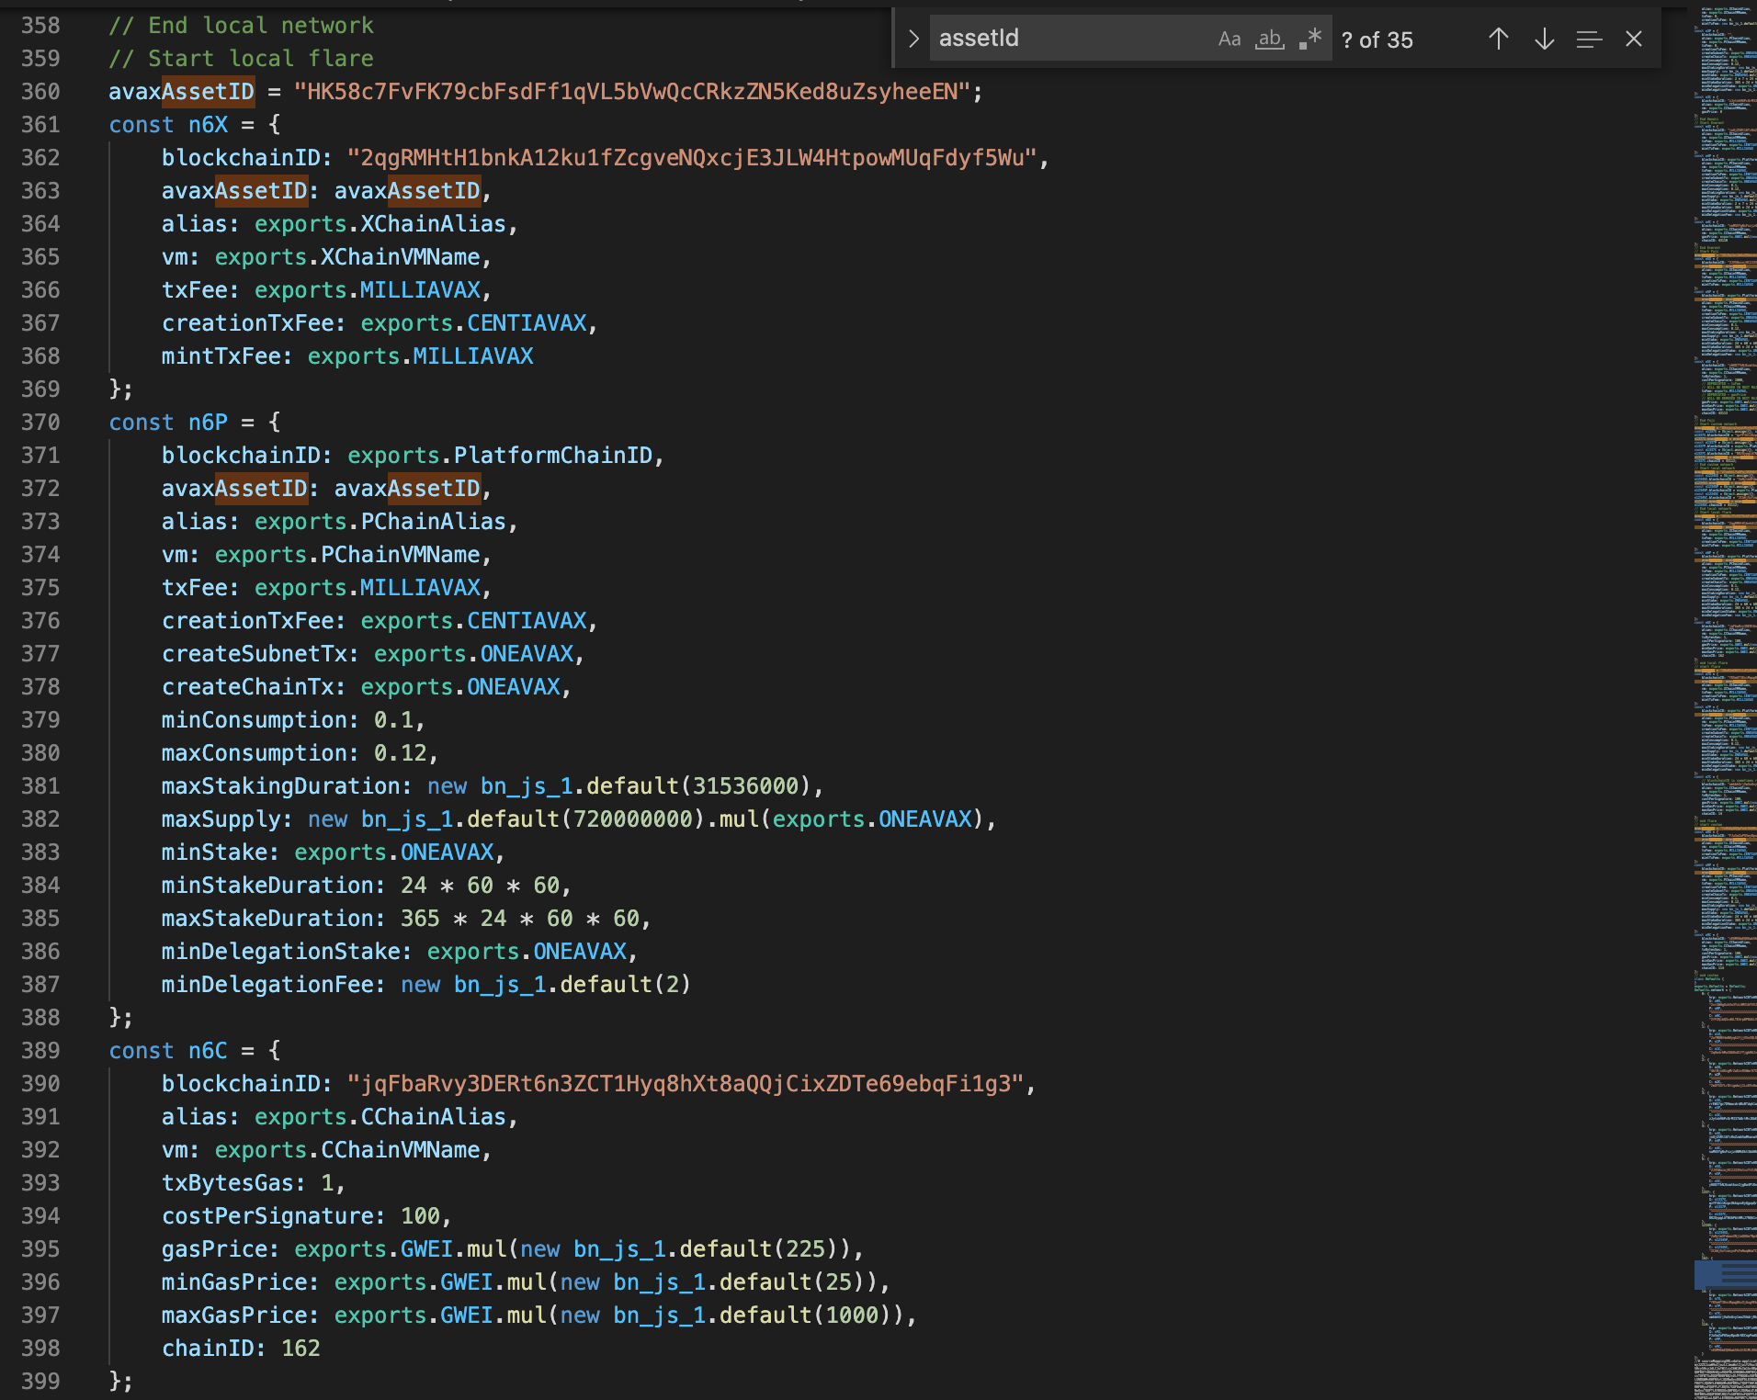Click line number 360 in the gutter

40,91
